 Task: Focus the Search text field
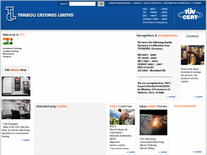(x=82, y=4)
